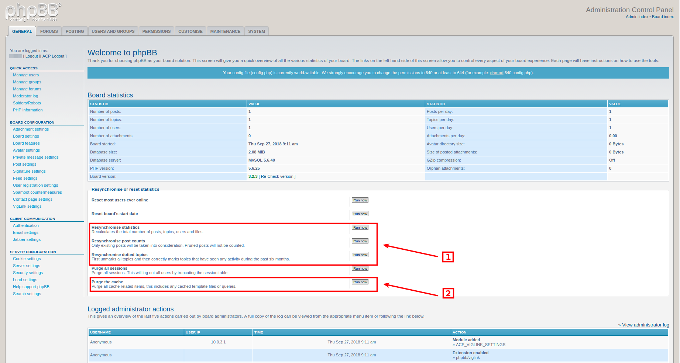Viewport: 680px width, 363px height.
Task: Open the Posting tab
Action: (75, 31)
